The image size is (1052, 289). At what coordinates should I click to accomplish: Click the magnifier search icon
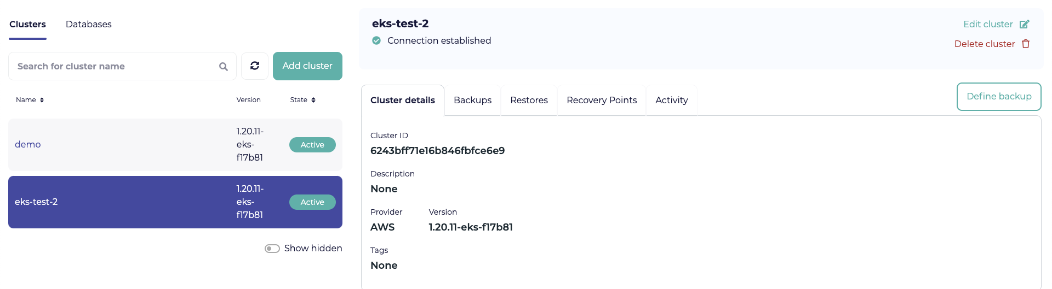coord(224,67)
